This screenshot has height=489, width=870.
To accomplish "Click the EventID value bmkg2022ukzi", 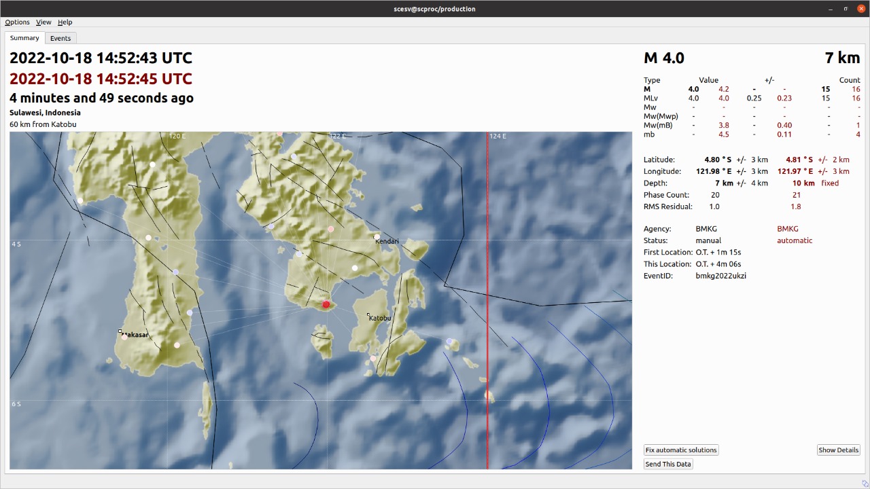I will pos(720,276).
